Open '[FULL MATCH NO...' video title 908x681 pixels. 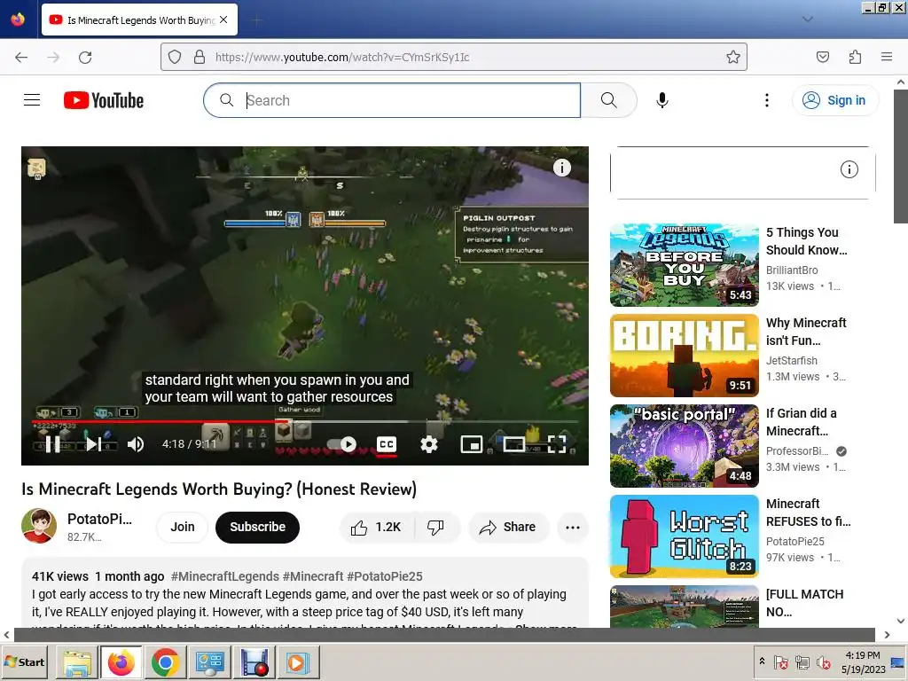[x=805, y=603]
